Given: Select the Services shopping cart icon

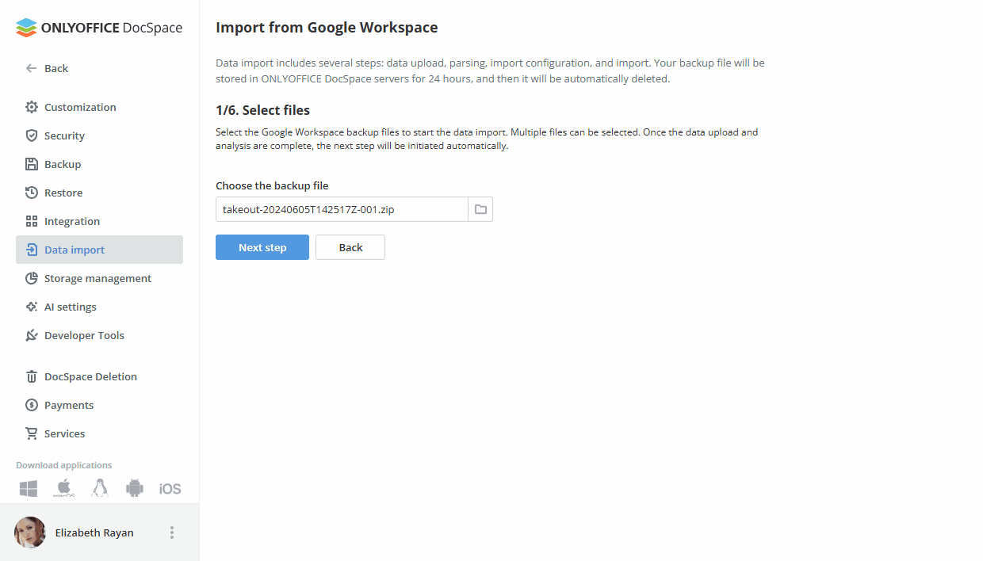Looking at the screenshot, I should pos(30,433).
